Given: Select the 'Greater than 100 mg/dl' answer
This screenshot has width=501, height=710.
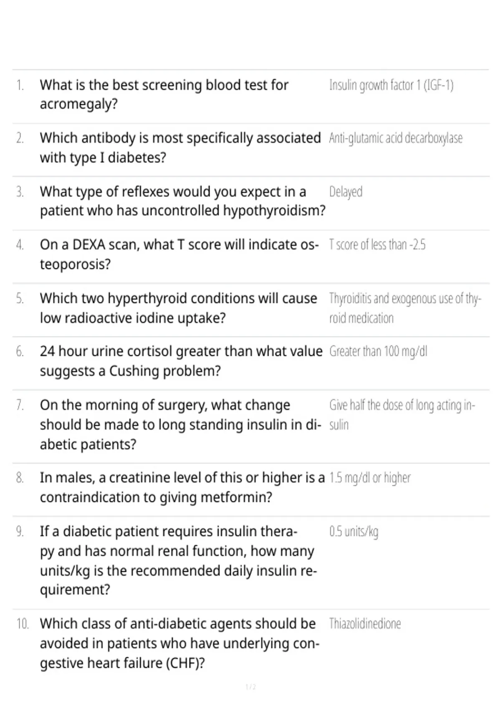Looking at the screenshot, I should (x=378, y=352).
